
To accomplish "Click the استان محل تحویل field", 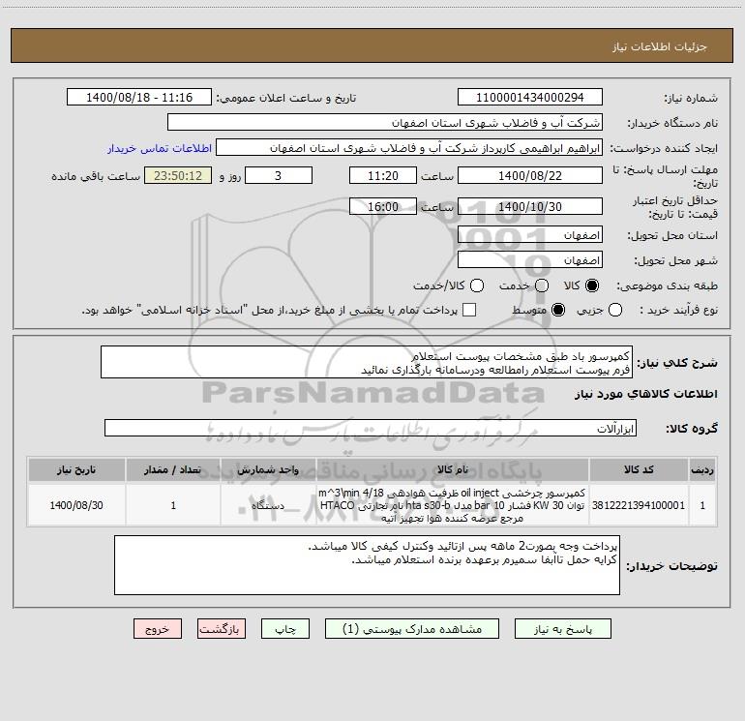I will [530, 235].
